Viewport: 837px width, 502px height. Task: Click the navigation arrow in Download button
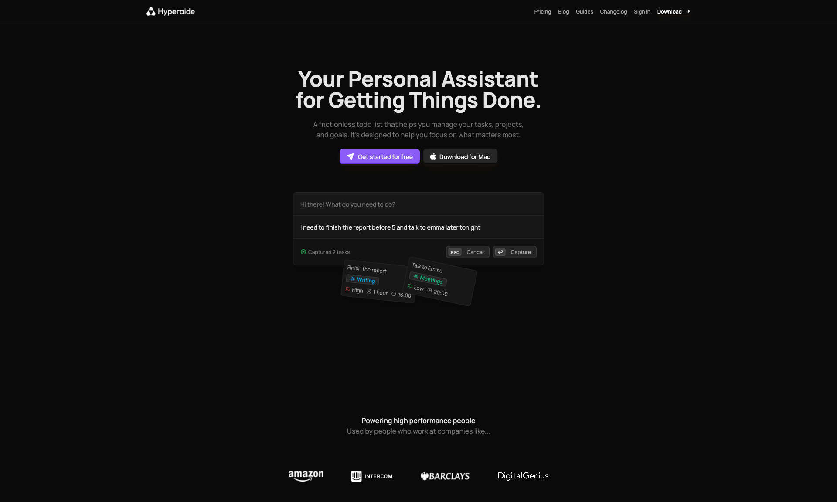click(x=688, y=11)
